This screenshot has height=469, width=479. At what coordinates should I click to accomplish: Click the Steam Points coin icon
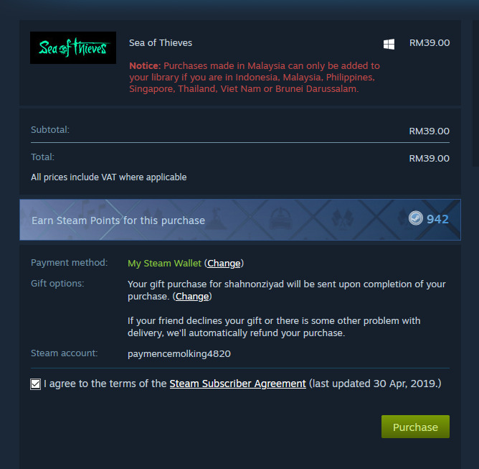(415, 218)
